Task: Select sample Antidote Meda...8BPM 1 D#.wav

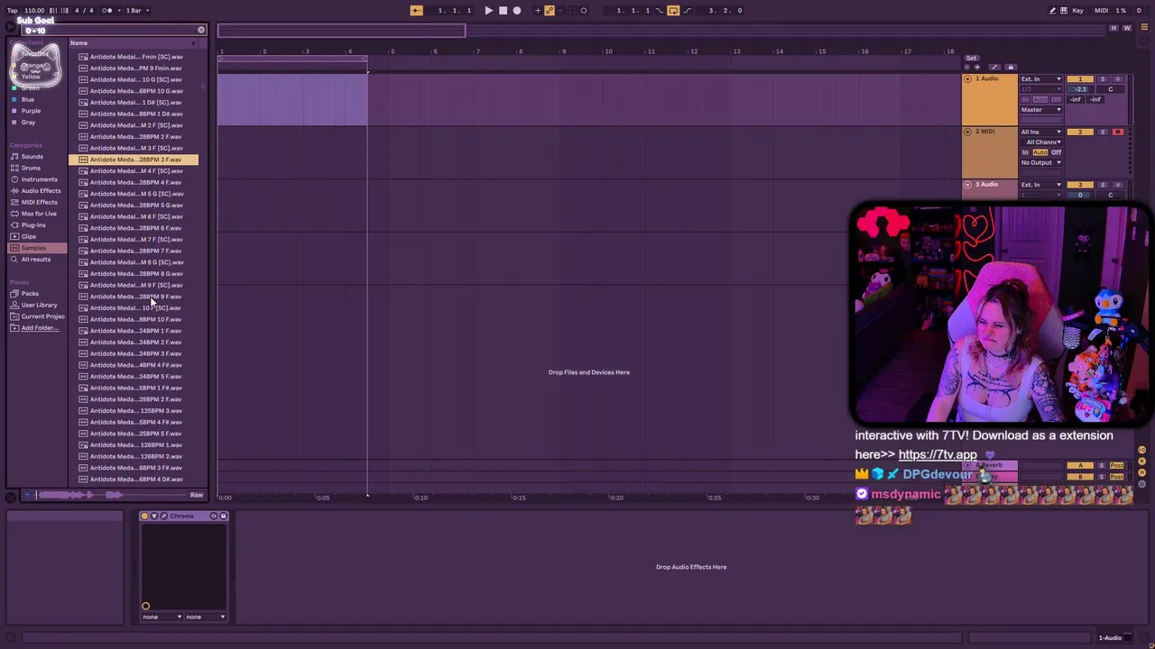Action: 134,114
